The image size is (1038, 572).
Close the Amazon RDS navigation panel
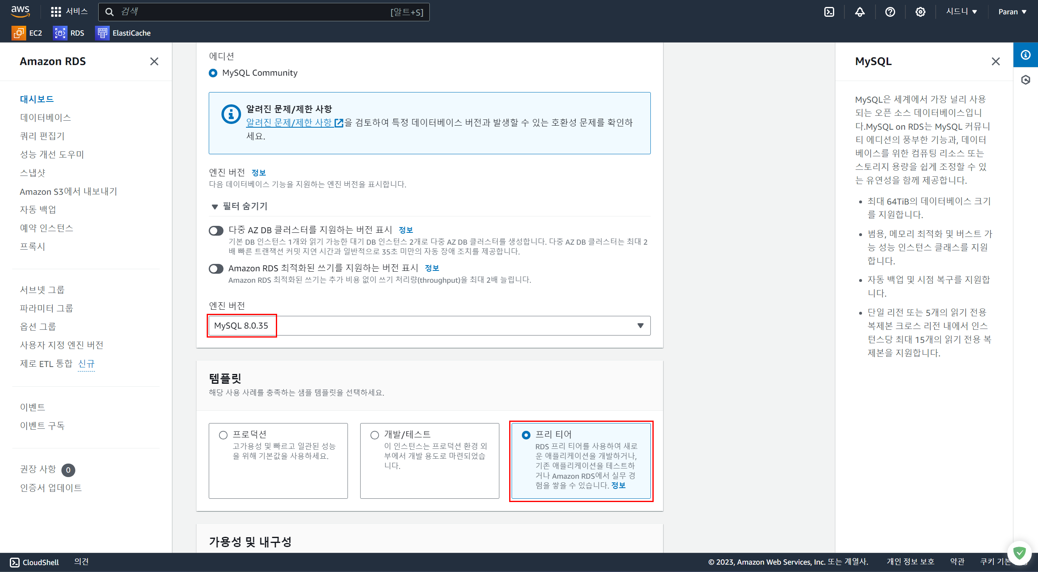pyautogui.click(x=154, y=61)
